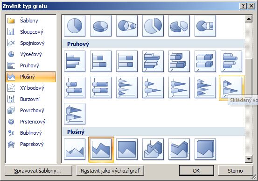258x181 pixels.
Task: Open the Paprskový chart category
Action: coord(31,144)
